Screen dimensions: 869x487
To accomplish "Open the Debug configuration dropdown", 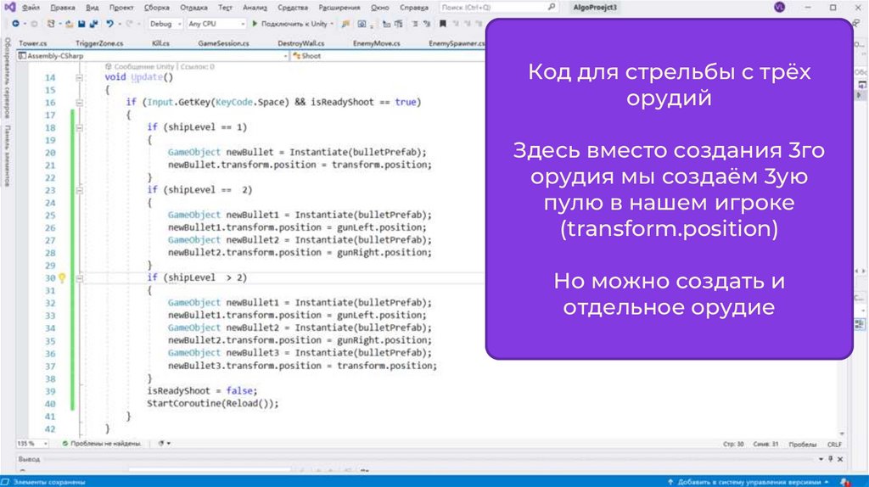I will [x=165, y=24].
